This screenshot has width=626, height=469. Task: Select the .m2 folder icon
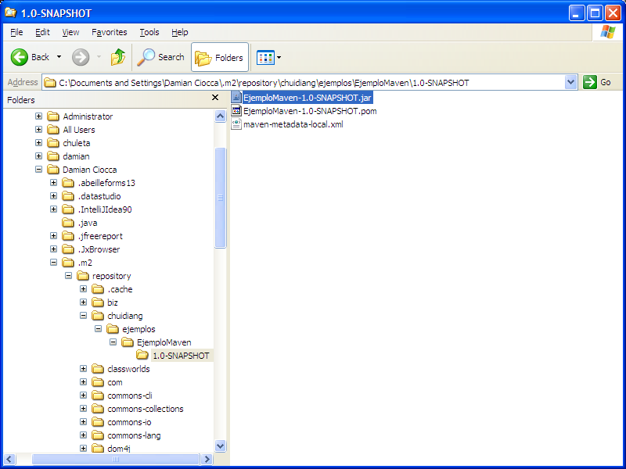[x=68, y=263]
